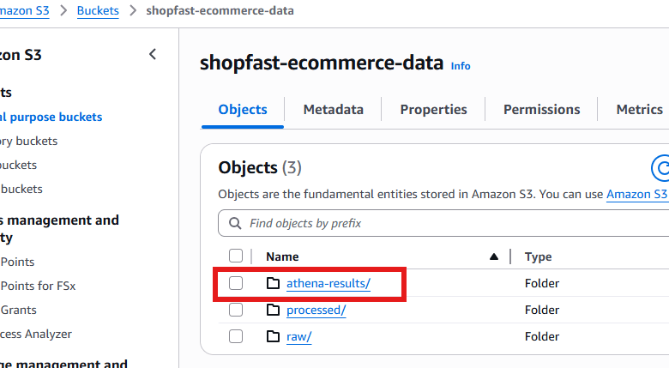669x368 pixels.
Task: Open the athena-results/ folder link
Action: (x=328, y=283)
